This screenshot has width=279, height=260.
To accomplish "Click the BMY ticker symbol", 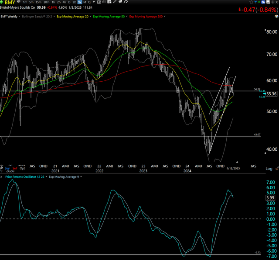I will click(x=10, y=2).
